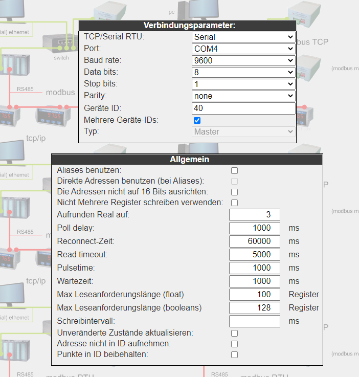Open the disabled Typ Master dropdown

click(x=243, y=132)
